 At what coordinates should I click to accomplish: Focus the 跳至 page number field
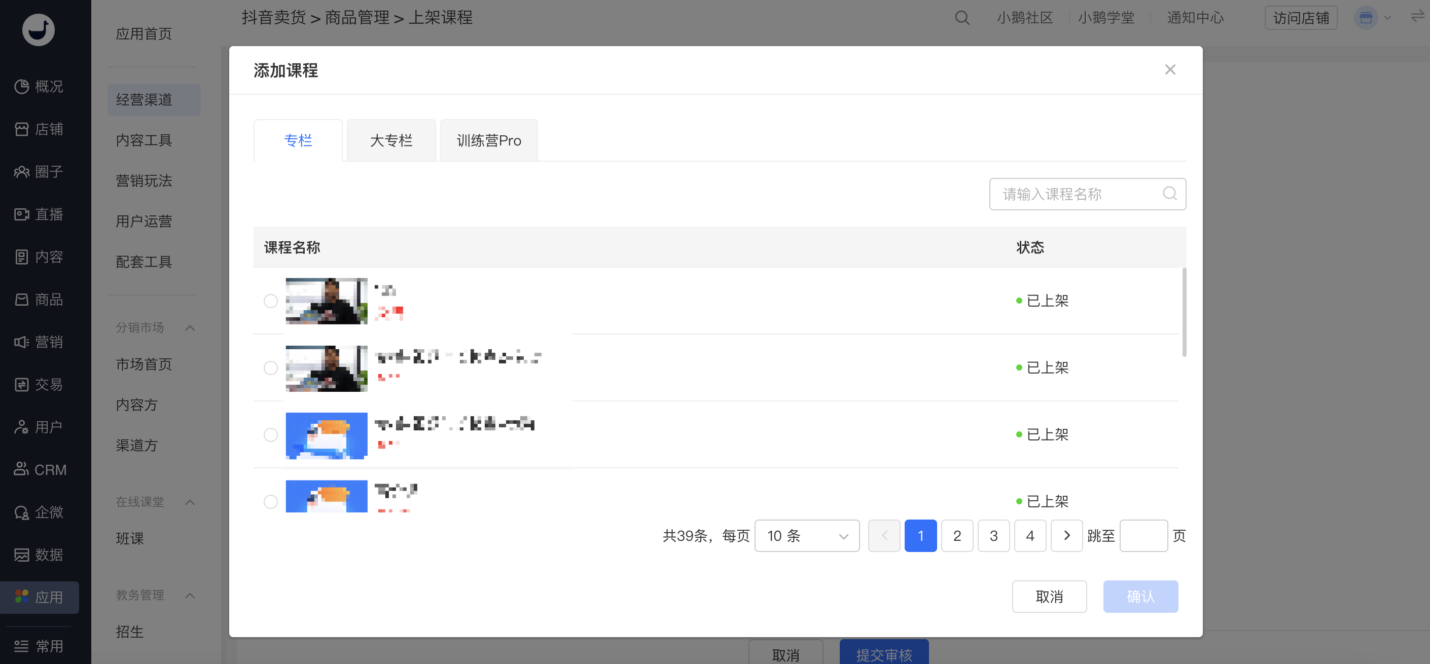click(x=1143, y=536)
